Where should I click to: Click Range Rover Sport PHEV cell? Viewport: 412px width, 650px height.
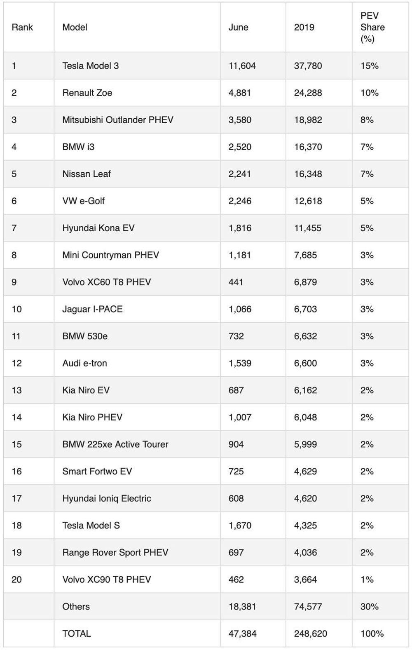click(x=115, y=552)
